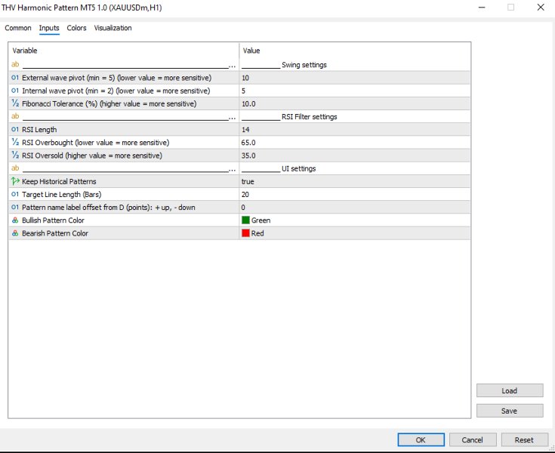Select the 'RSI Oversold' row label

point(92,156)
